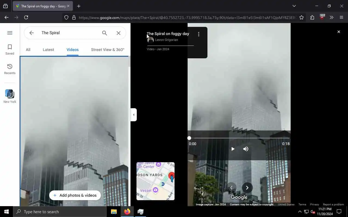Click the taskbar search box
The image size is (348, 217).
[x=60, y=212]
